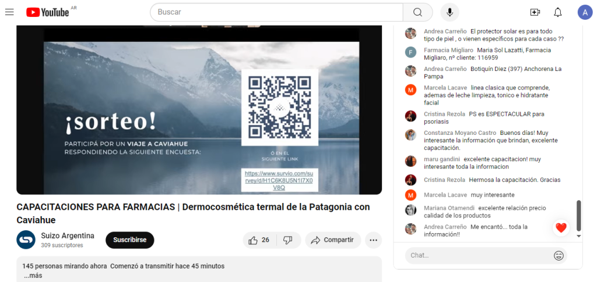The height and width of the screenshot is (282, 597).
Task: Open the hamburger guide menu
Action: 9,12
